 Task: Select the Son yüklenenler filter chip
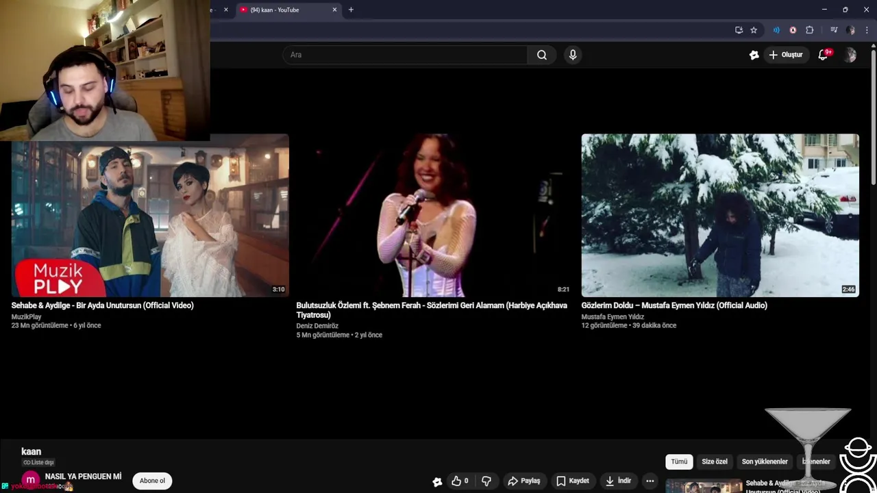coord(765,462)
